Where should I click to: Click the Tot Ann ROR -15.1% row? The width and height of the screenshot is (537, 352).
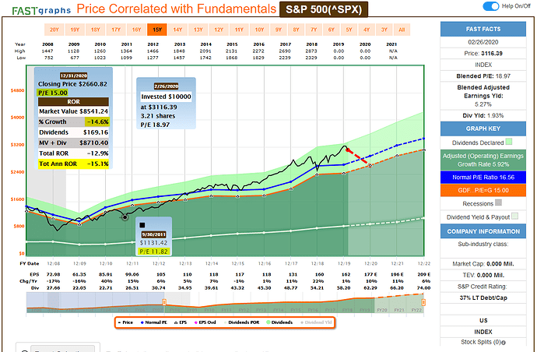click(x=73, y=164)
